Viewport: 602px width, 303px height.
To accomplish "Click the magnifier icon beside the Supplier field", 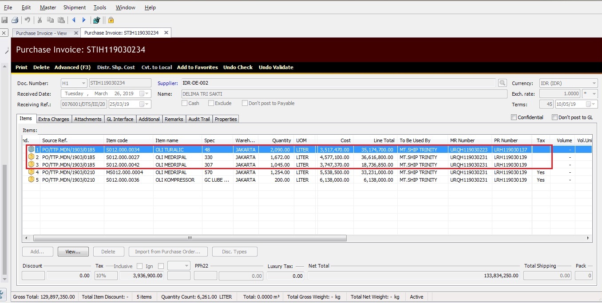I will pyautogui.click(x=502, y=83).
